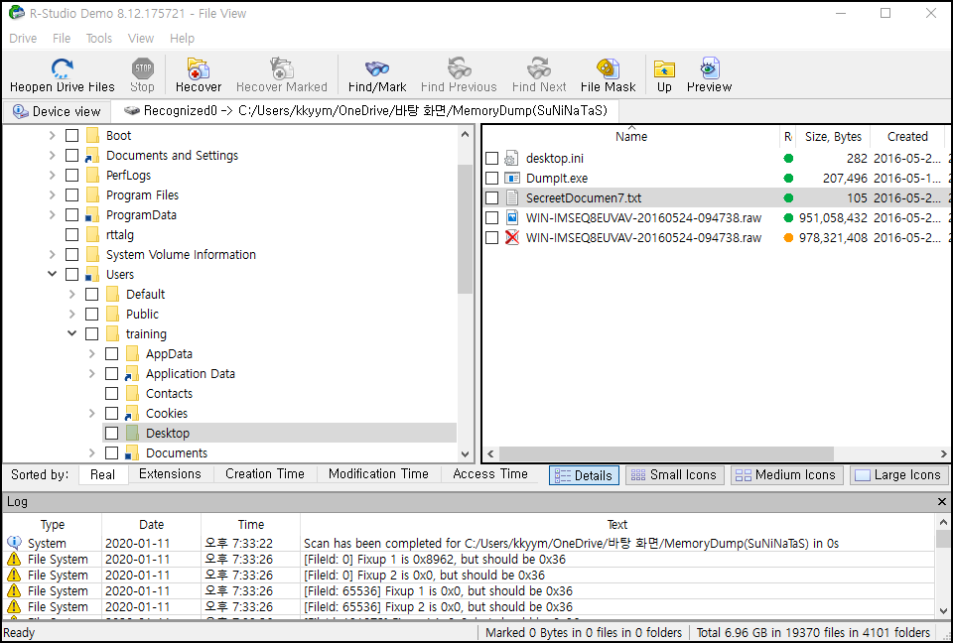Click the folder tree vertical scrollbar thumb
The height and width of the screenshot is (643, 953).
(x=465, y=229)
